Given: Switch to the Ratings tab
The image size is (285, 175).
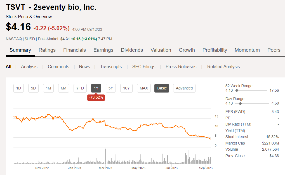Looking at the screenshot, I should click(x=47, y=50).
